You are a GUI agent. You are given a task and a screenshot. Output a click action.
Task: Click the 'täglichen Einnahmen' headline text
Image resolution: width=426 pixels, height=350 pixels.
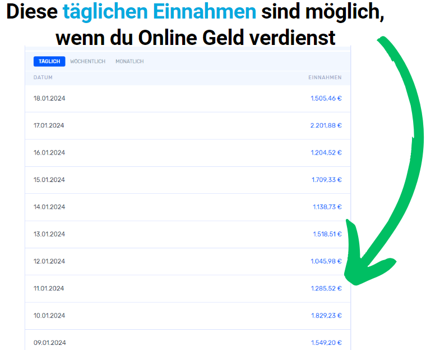160,12
